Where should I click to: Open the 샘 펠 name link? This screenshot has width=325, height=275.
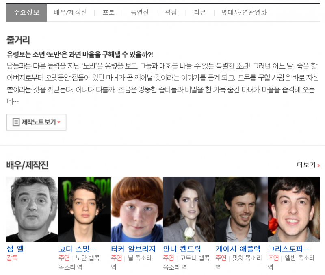15,249
